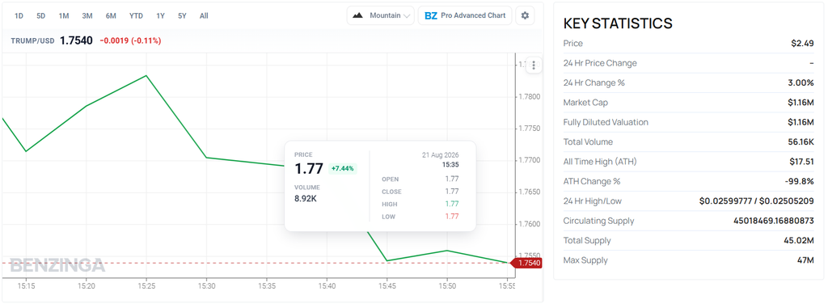Select the All time range
Screen dimensions: 828x304
(x=204, y=16)
